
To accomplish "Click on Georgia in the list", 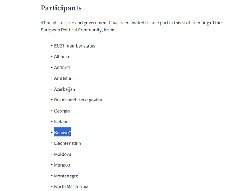I will pos(62,111).
